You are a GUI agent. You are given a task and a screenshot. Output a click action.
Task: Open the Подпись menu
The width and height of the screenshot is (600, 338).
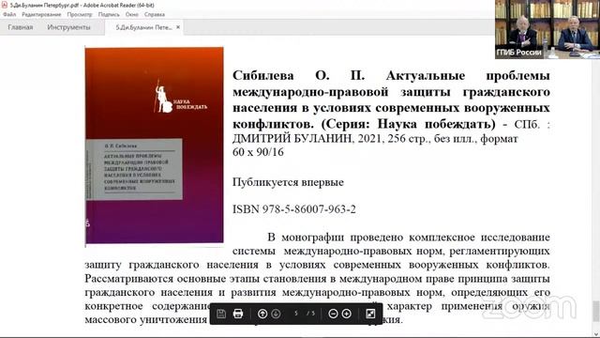point(109,14)
